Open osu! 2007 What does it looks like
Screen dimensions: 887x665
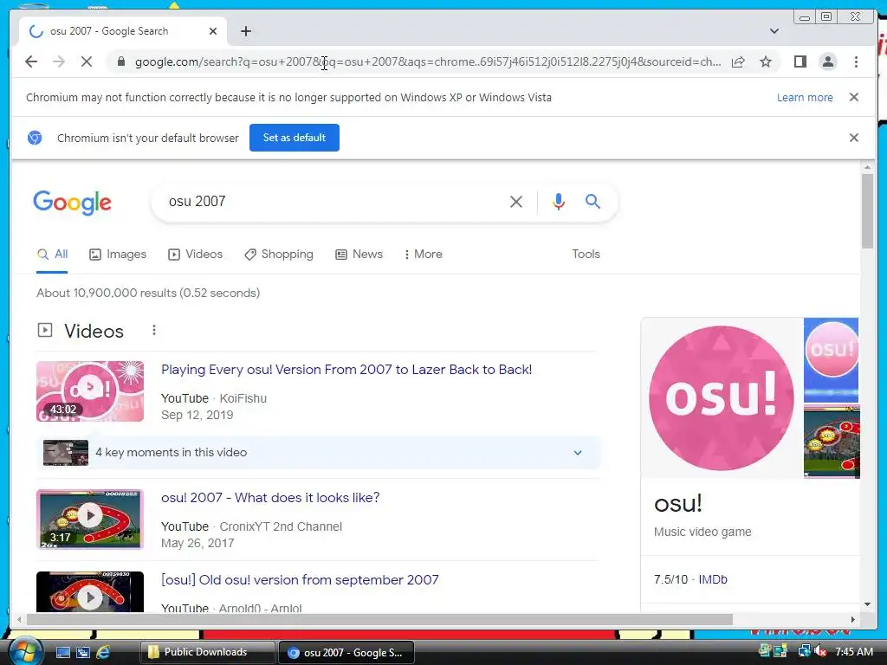point(270,498)
